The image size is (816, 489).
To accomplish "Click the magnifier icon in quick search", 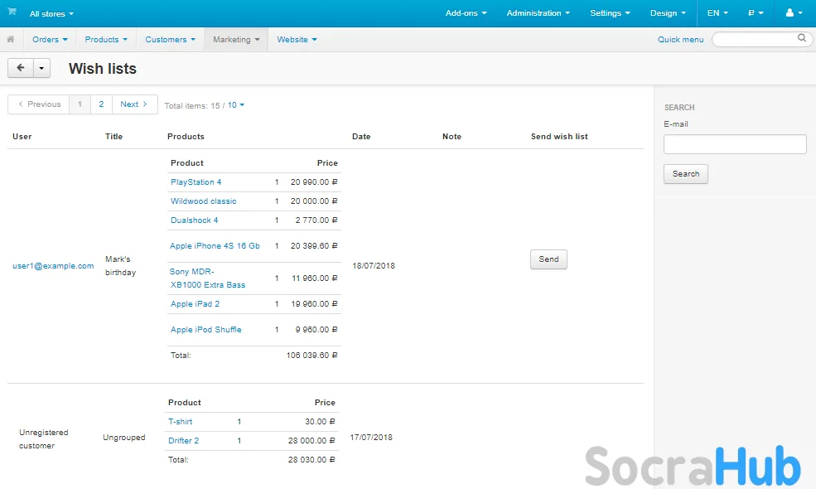I will click(802, 38).
